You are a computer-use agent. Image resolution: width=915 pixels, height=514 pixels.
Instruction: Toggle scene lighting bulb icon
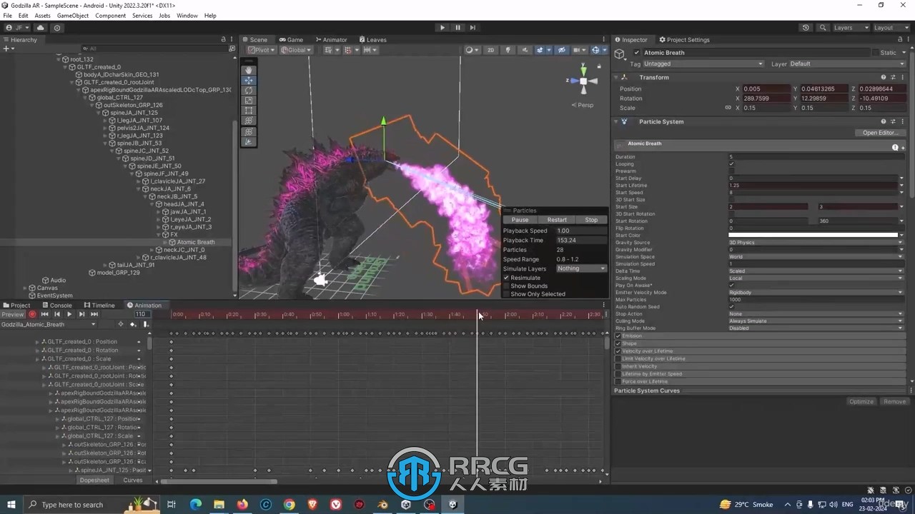click(x=508, y=50)
